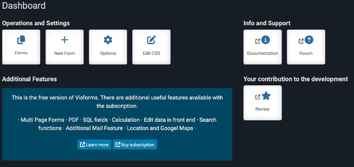Open the Forms tile copy icon
This screenshot has height=167, width=354.
(x=21, y=40)
